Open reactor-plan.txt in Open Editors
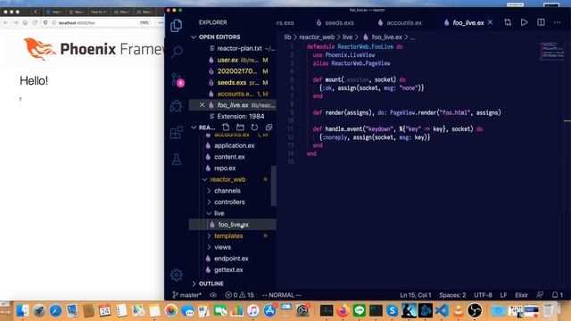Image resolution: width=571 pixels, height=321 pixels. tap(239, 48)
